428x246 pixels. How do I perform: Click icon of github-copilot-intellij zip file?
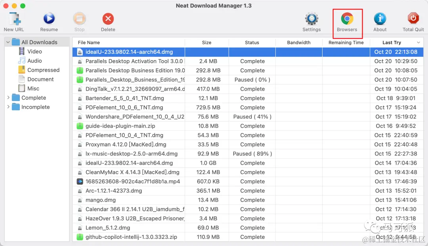click(80, 237)
